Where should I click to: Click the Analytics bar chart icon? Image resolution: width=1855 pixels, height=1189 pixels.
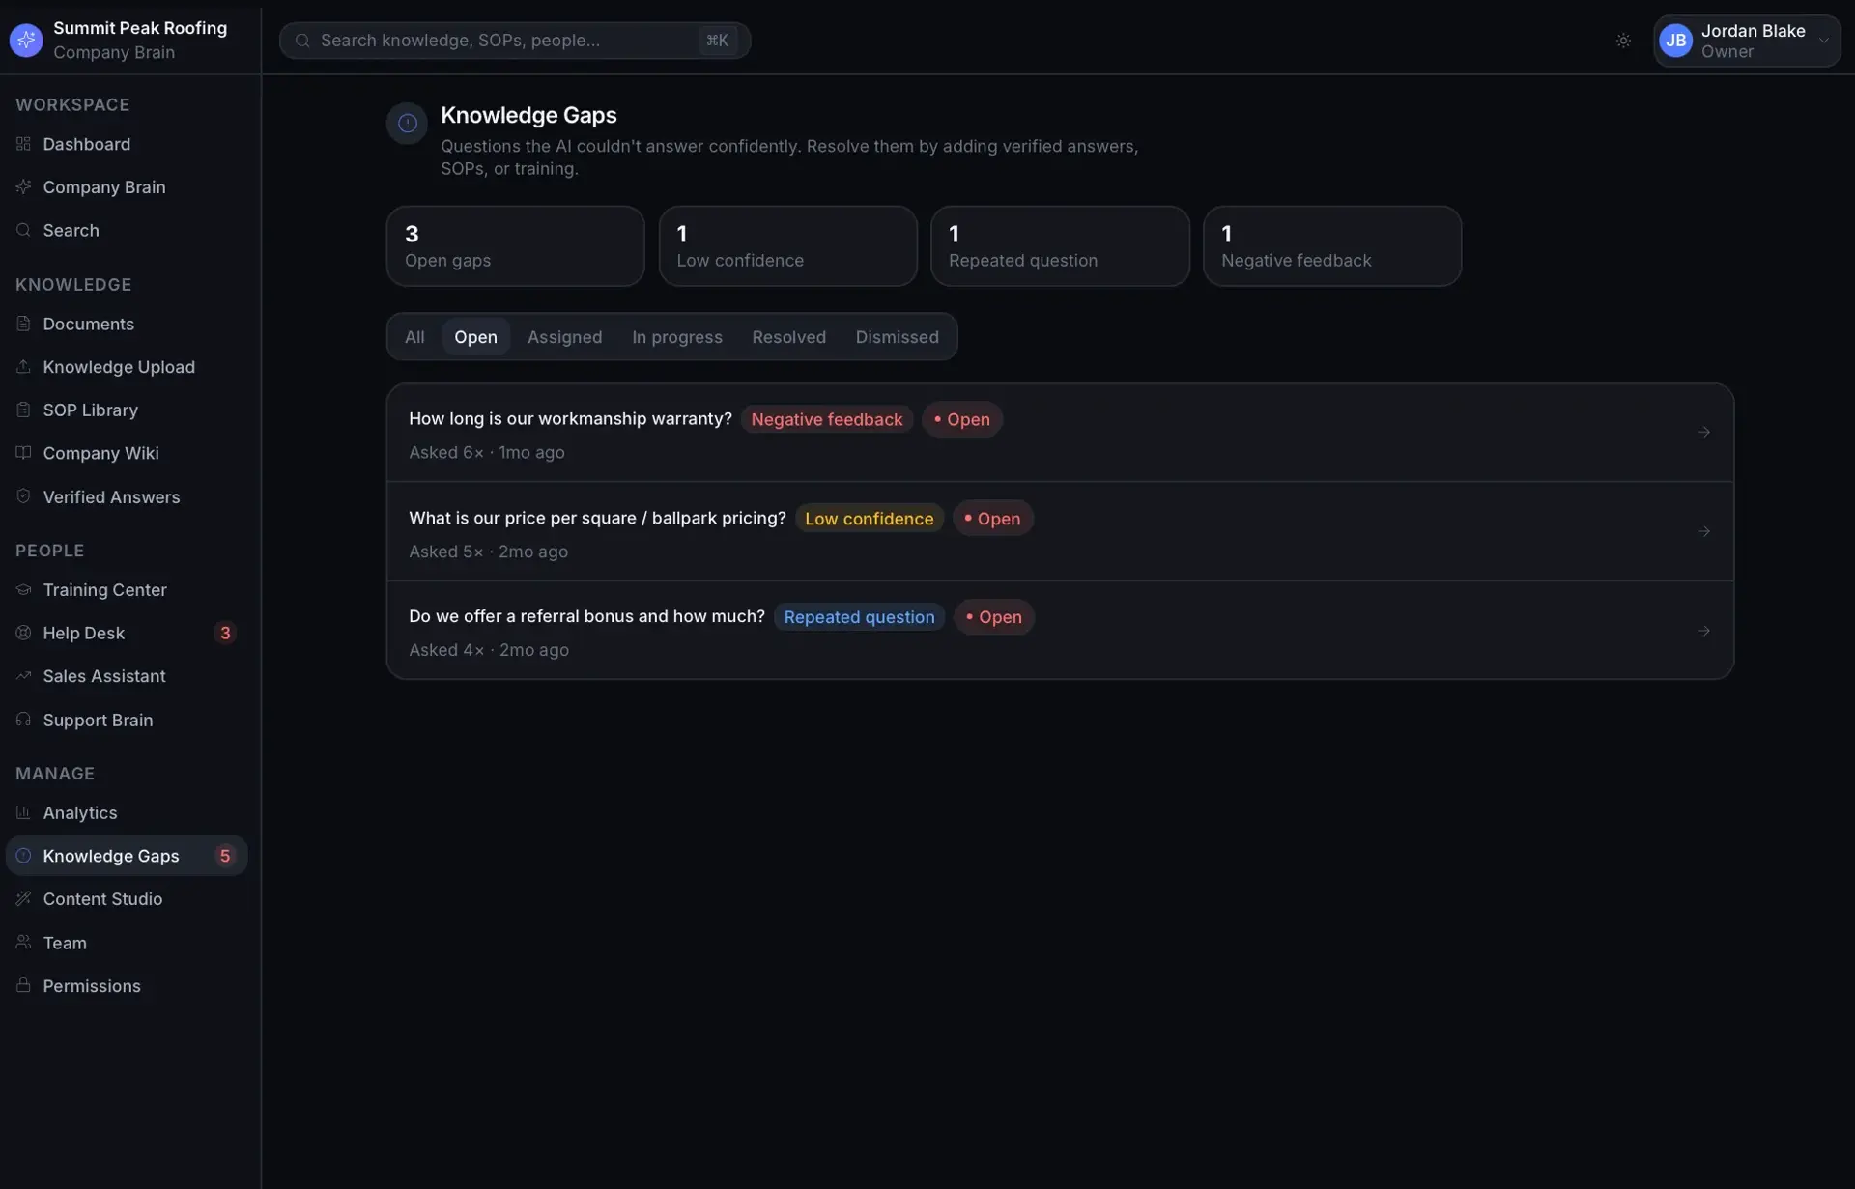click(23, 812)
